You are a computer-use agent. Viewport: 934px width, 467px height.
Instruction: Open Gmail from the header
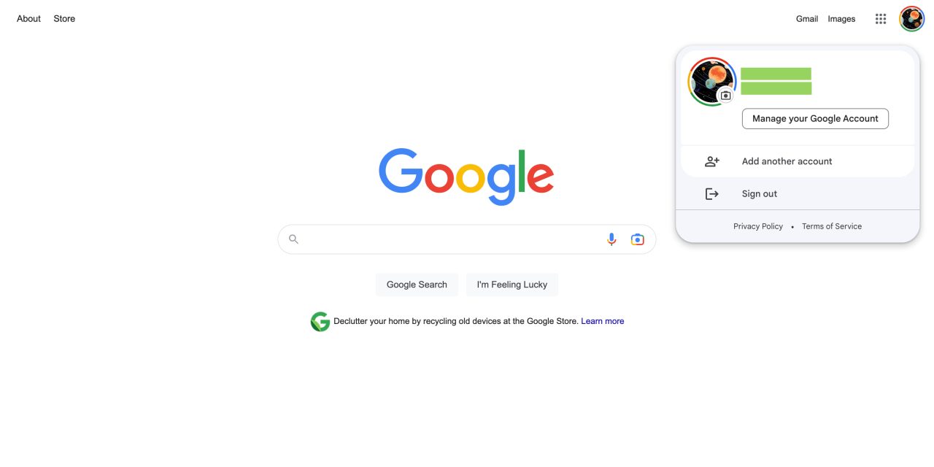pos(807,19)
